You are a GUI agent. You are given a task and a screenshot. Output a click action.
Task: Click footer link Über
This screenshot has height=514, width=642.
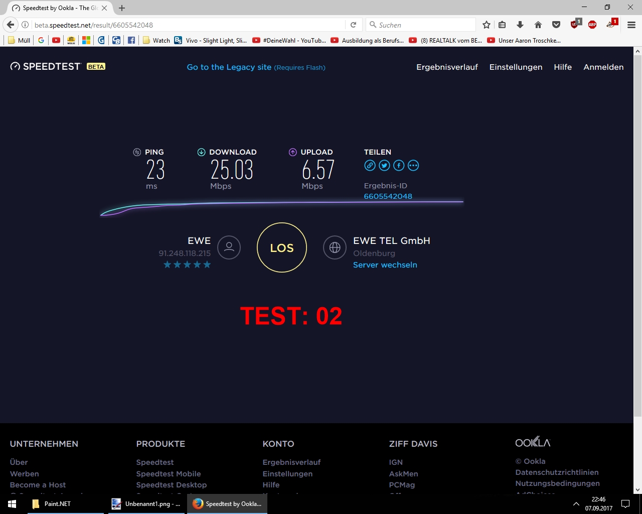coord(19,462)
